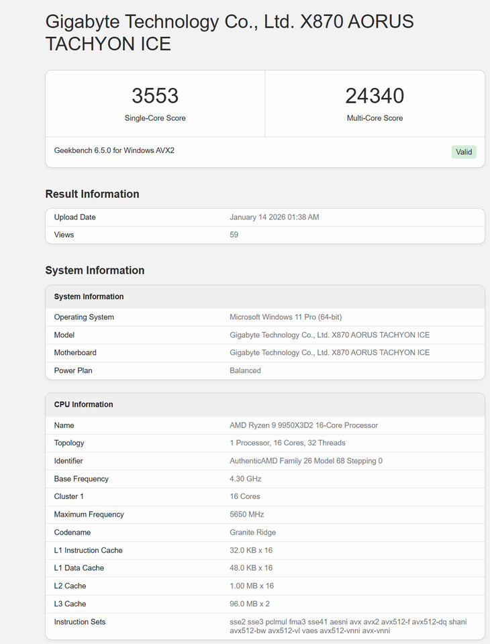Click the Motherboard row value
The height and width of the screenshot is (644, 490).
point(329,353)
